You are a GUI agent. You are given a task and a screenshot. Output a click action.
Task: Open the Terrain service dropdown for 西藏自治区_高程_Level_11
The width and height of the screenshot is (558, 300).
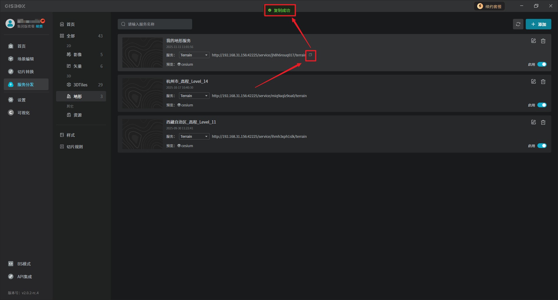click(x=194, y=137)
